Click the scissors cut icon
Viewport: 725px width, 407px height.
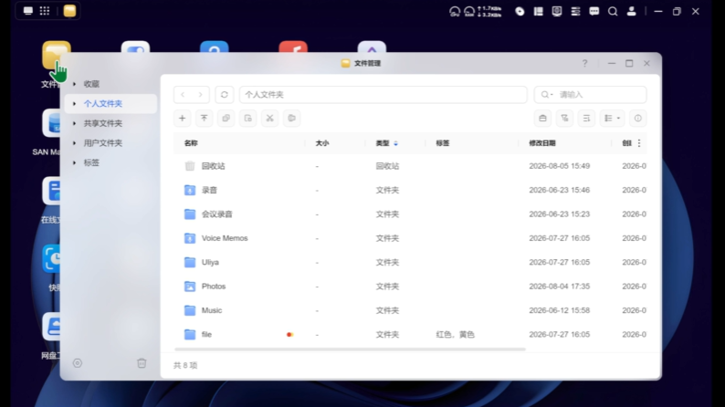[270, 119]
